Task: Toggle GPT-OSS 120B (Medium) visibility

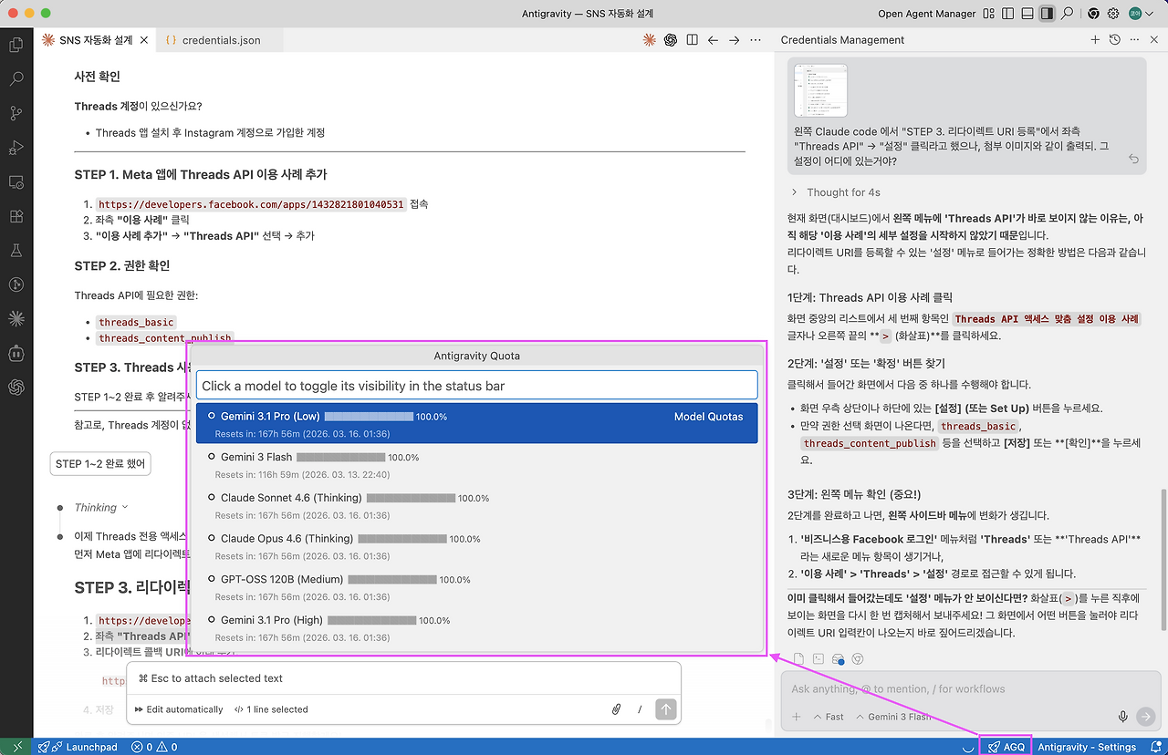Action: 477,586
